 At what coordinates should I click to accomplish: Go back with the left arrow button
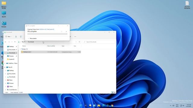(5, 42)
